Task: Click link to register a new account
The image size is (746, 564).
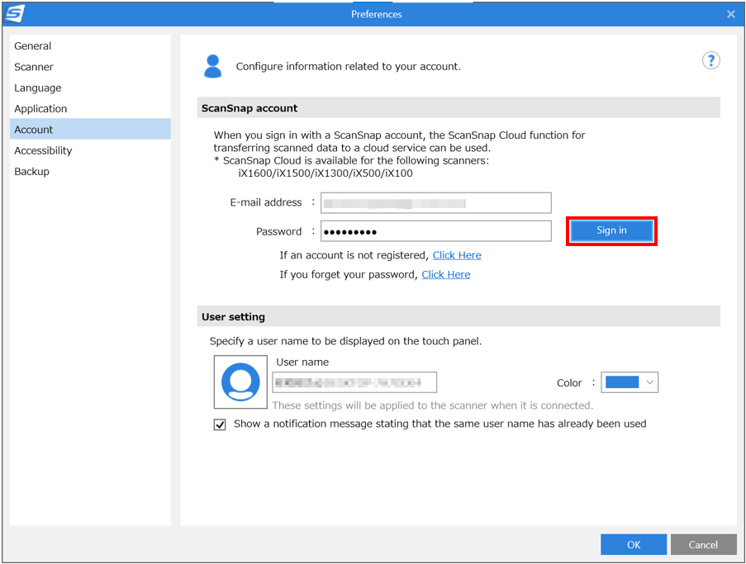Action: tap(457, 255)
